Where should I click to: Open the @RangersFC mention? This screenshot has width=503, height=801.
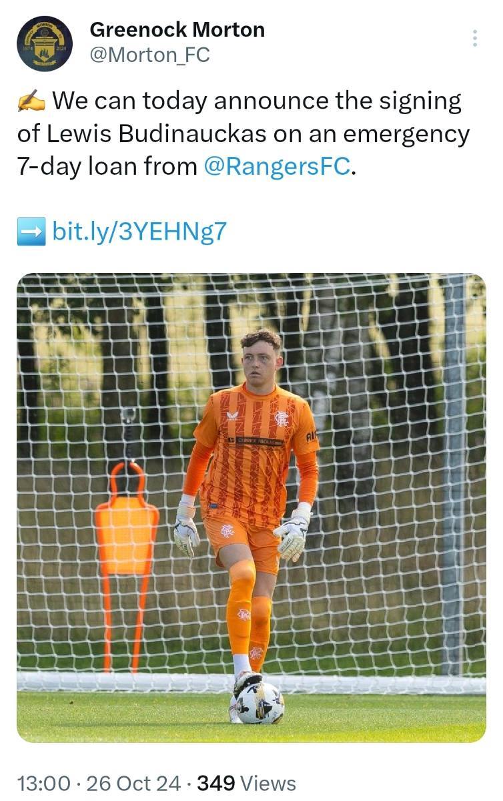click(276, 166)
